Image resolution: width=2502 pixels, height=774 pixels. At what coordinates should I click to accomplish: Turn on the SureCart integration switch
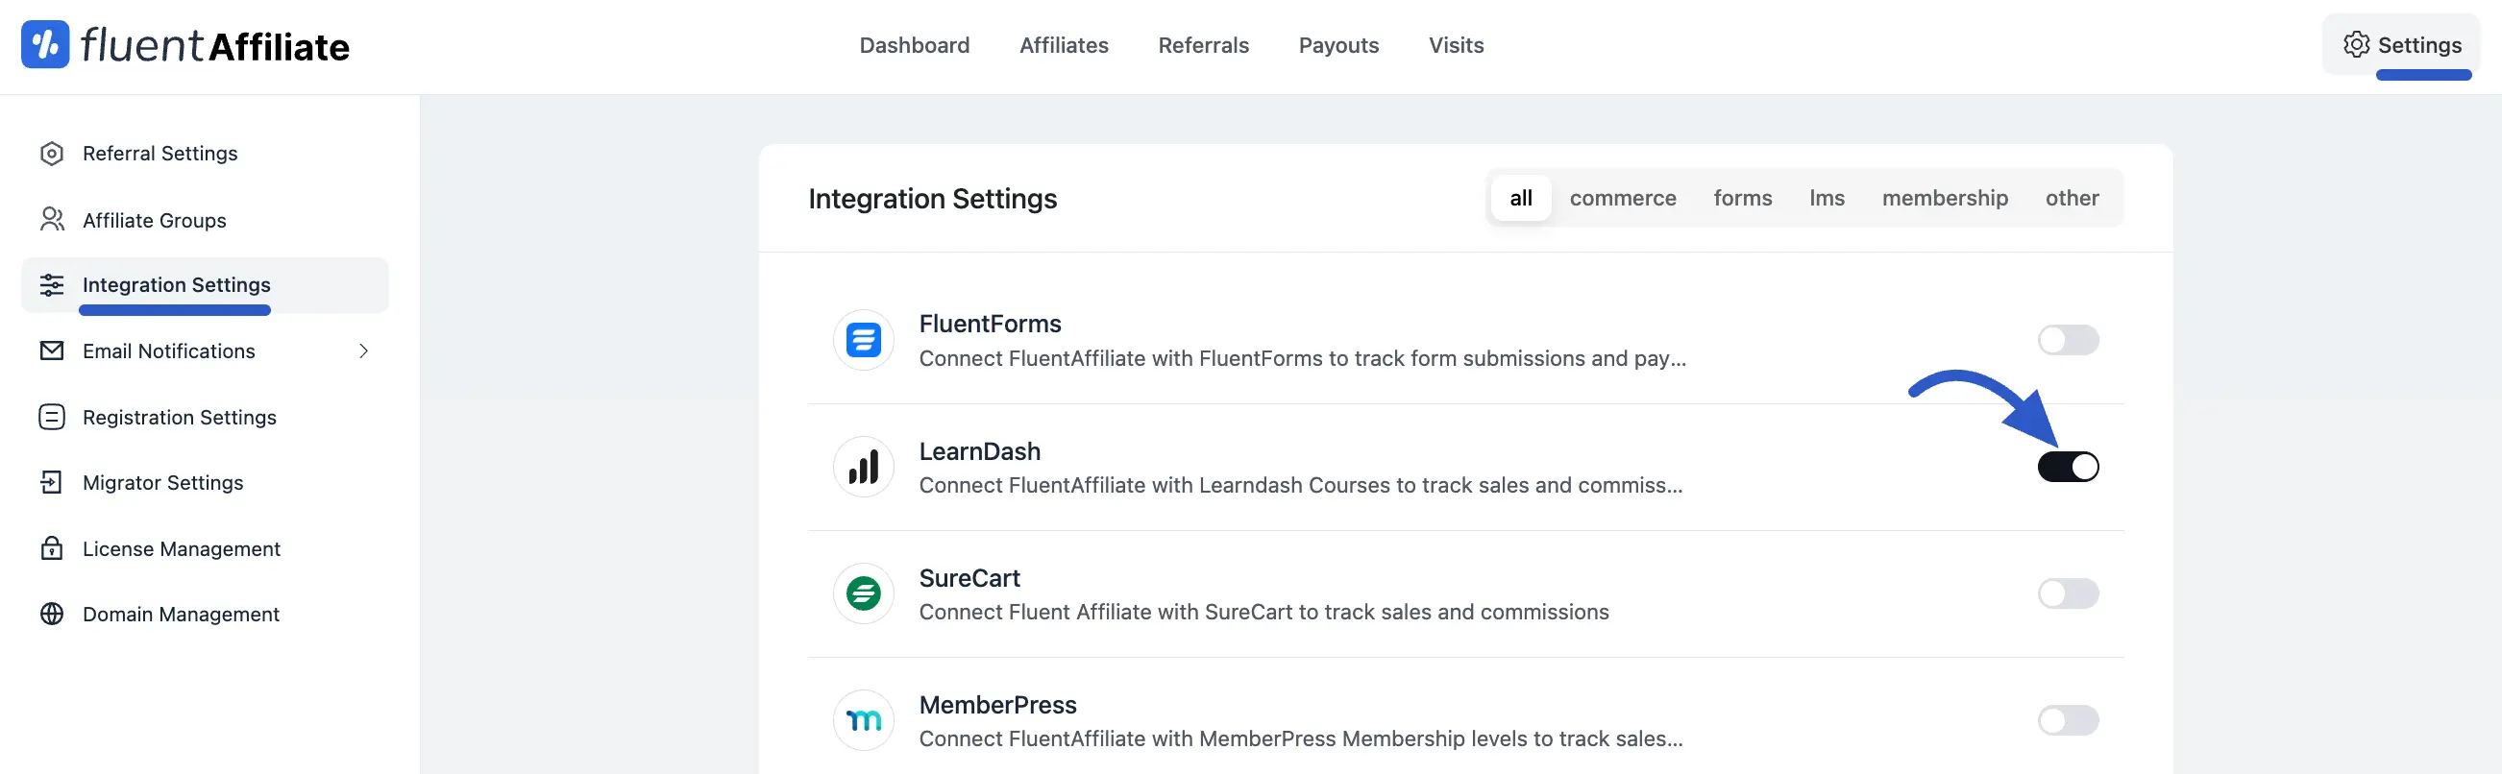point(2068,593)
